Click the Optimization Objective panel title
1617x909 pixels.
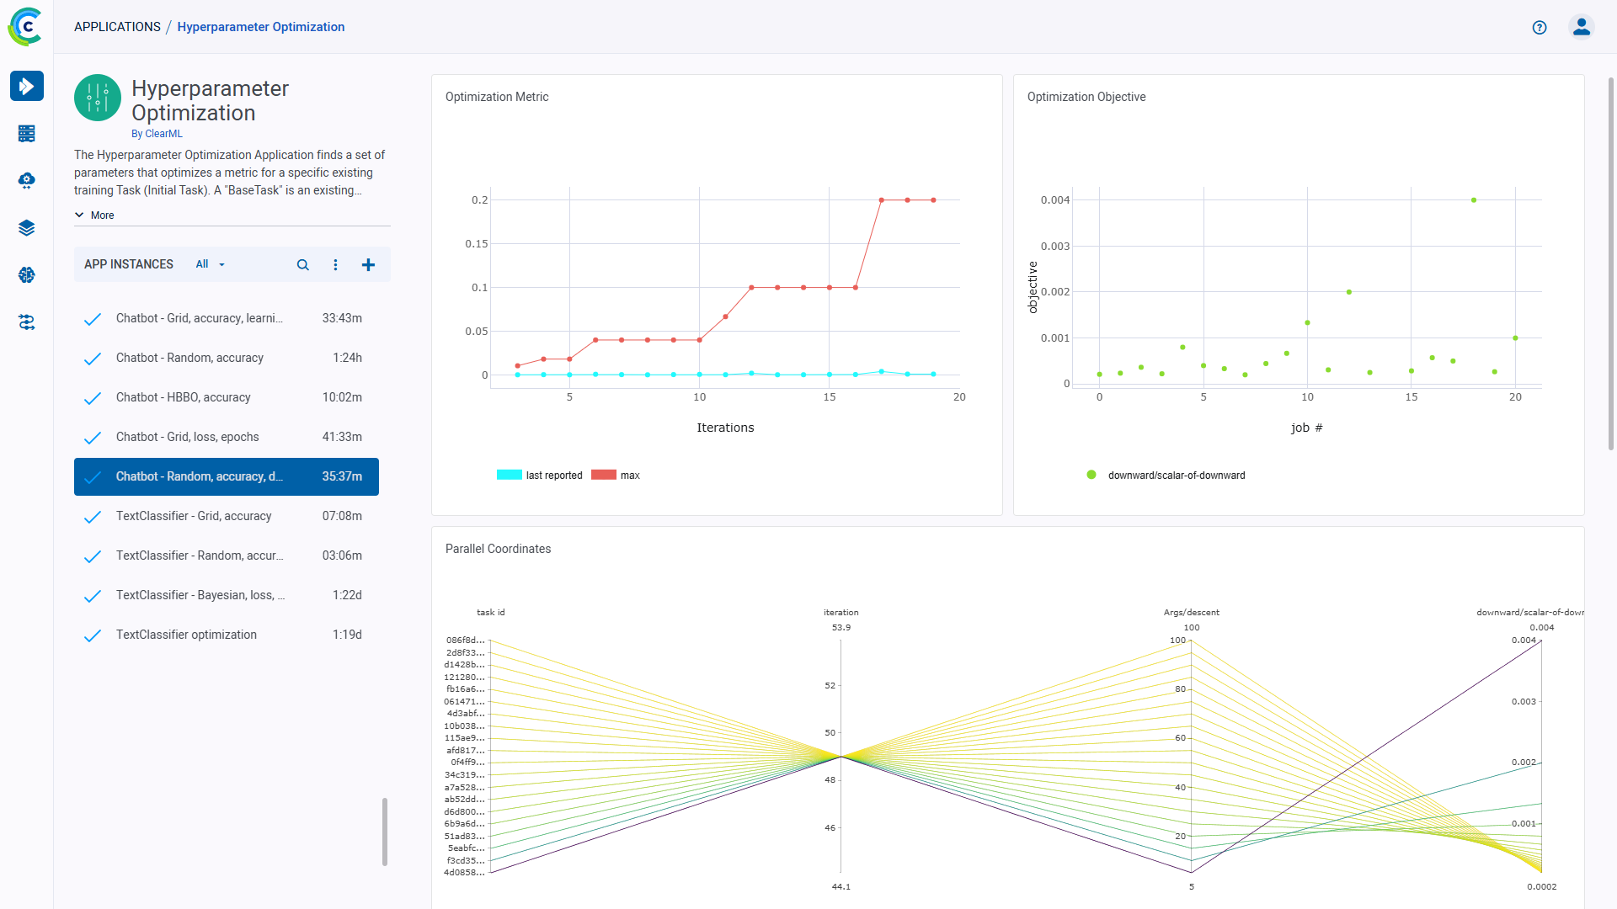point(1086,97)
